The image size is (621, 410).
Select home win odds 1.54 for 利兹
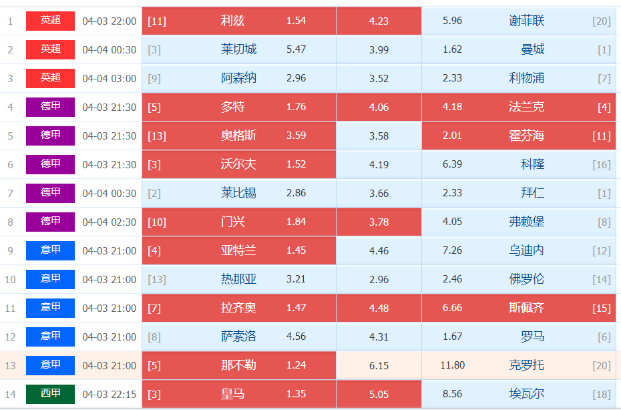pos(296,21)
